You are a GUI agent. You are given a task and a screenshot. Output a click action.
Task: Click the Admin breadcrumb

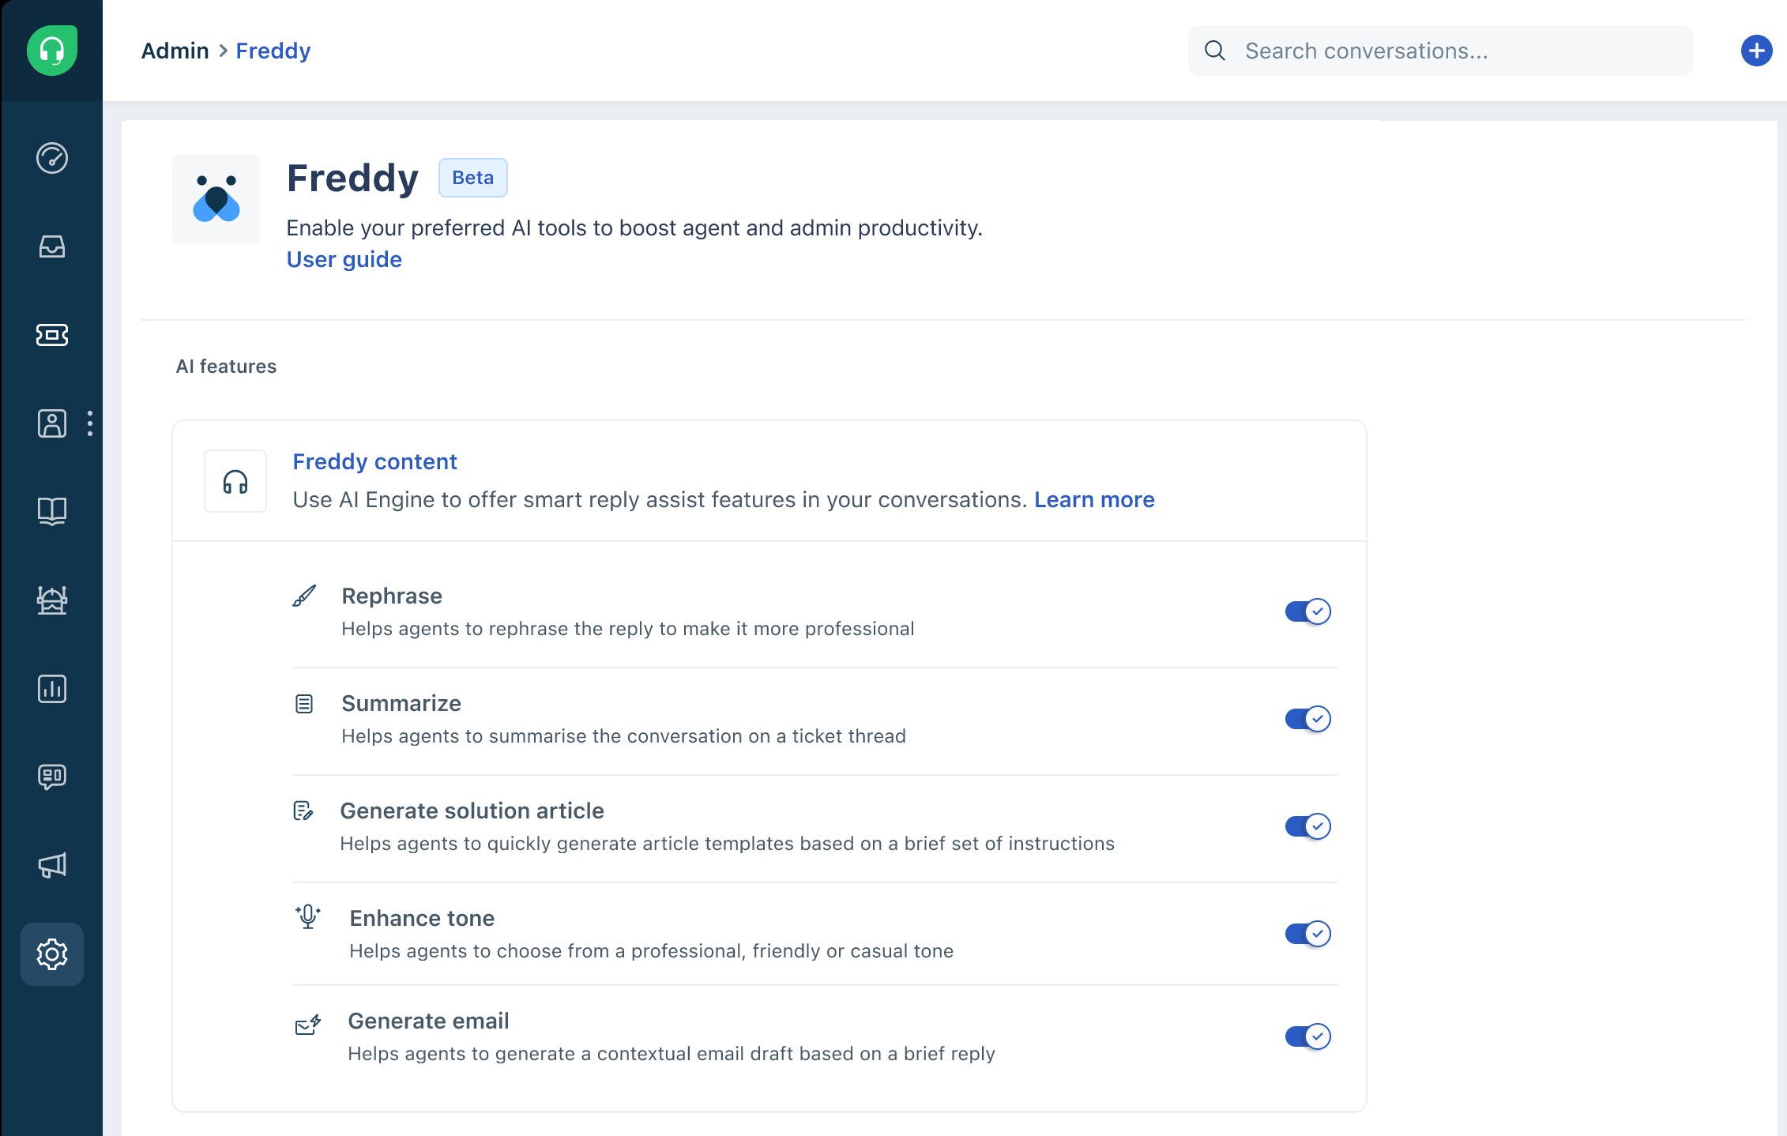(175, 51)
